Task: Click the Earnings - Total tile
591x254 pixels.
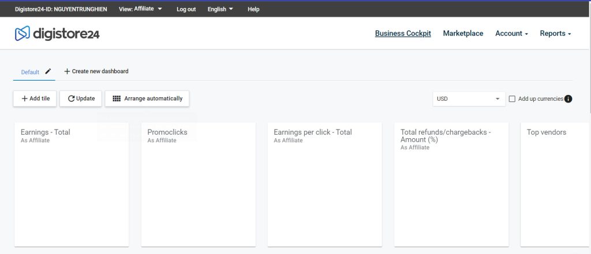Action: click(x=71, y=184)
